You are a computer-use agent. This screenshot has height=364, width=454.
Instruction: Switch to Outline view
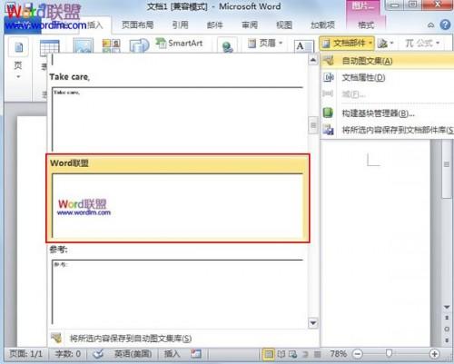pos(305,354)
